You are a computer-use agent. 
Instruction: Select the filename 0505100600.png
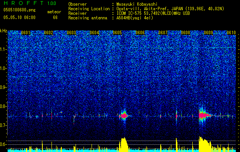coord(19,10)
